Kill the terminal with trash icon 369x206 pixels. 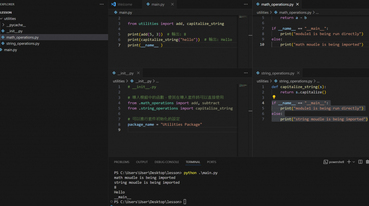tap(367, 162)
